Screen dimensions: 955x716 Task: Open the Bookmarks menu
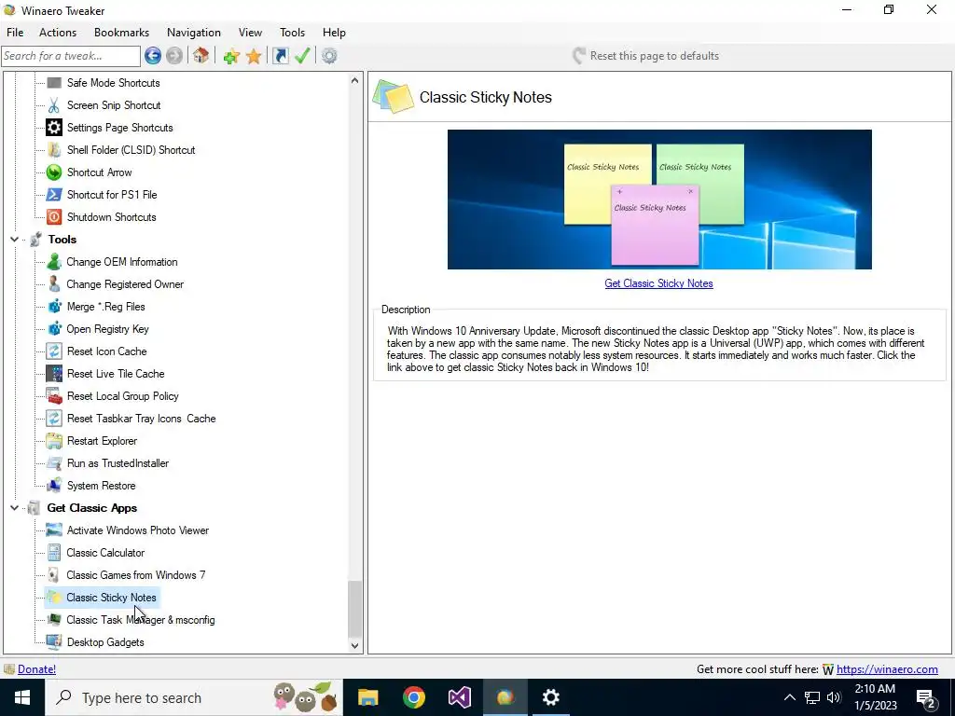click(122, 33)
